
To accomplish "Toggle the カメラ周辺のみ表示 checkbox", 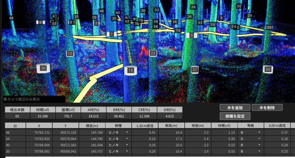I will 5,99.
